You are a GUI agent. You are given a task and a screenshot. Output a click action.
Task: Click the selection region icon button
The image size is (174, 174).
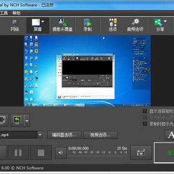[x=4, y=120]
